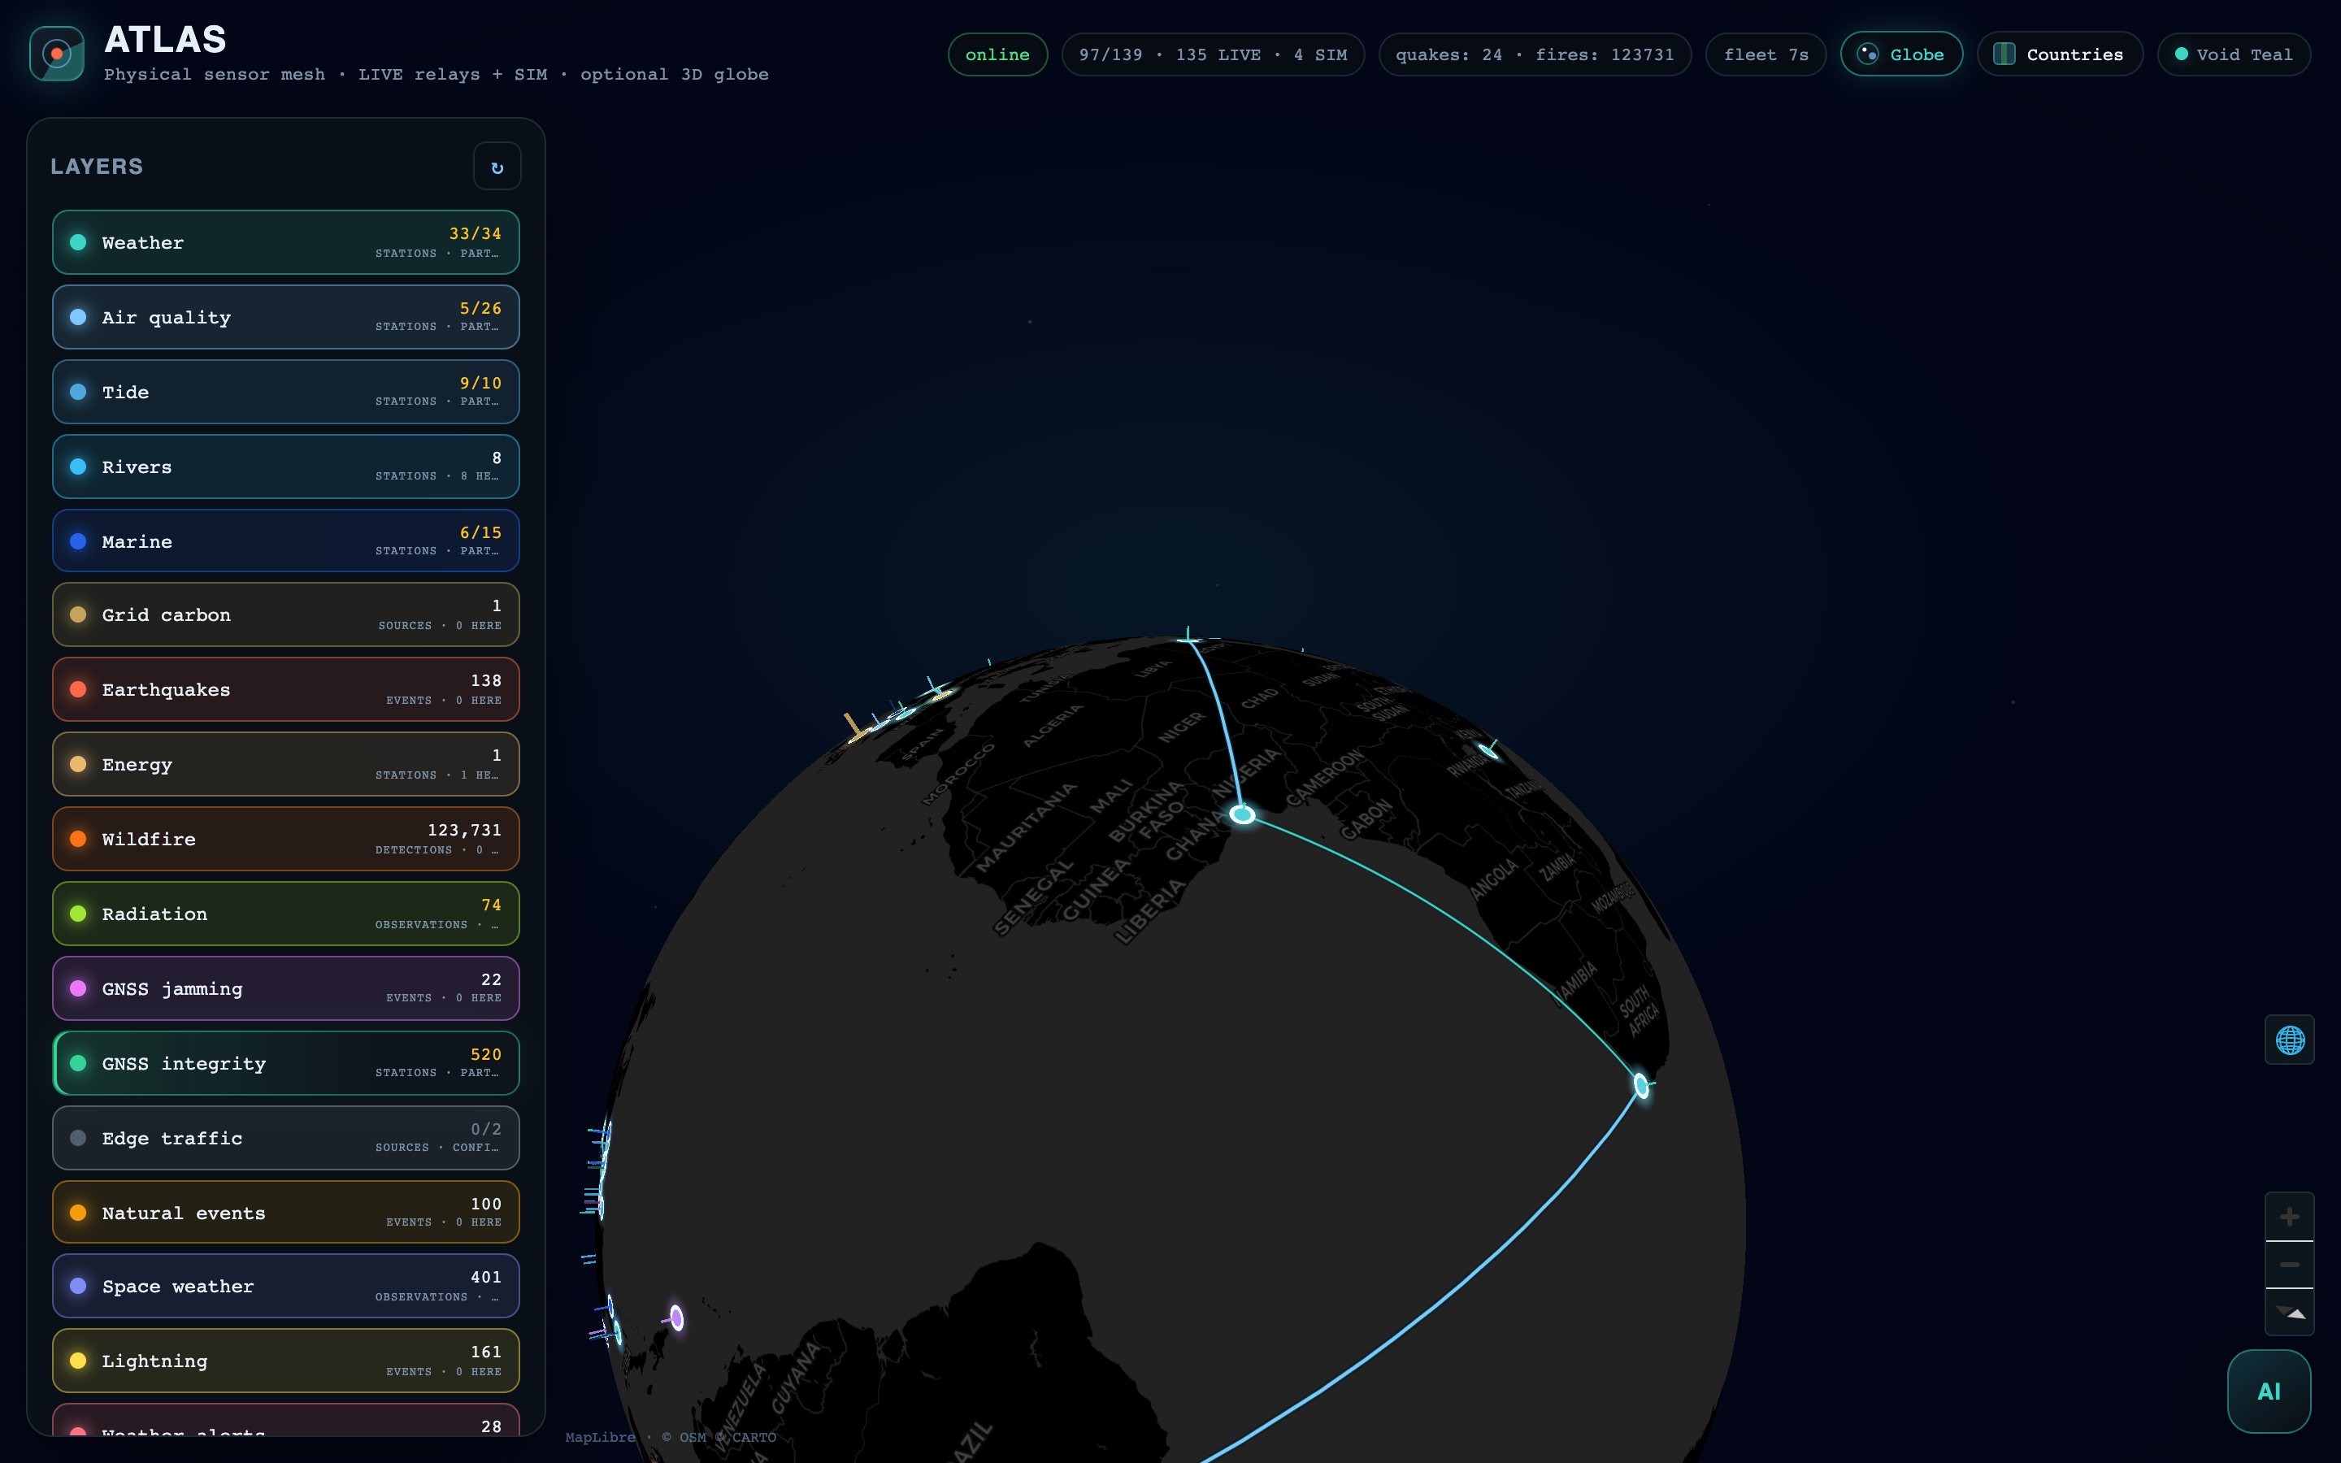Viewport: 2341px width, 1463px height.
Task: Refresh the Layers panel
Action: 497,167
